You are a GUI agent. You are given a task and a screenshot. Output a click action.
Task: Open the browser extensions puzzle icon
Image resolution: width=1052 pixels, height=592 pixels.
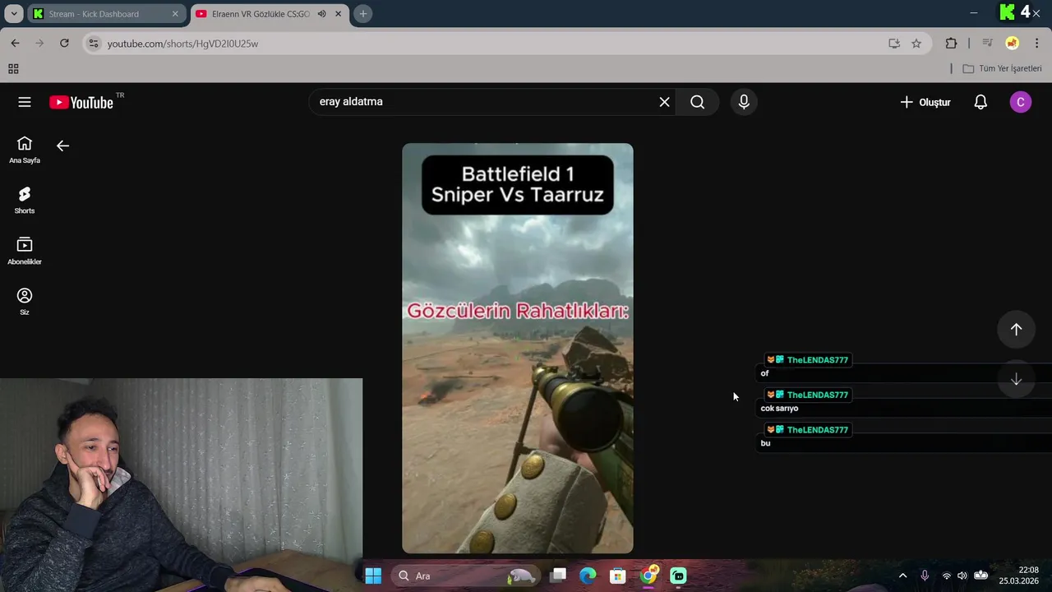[x=951, y=44]
